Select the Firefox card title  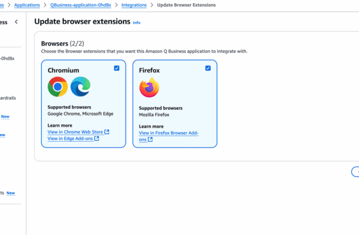(149, 70)
